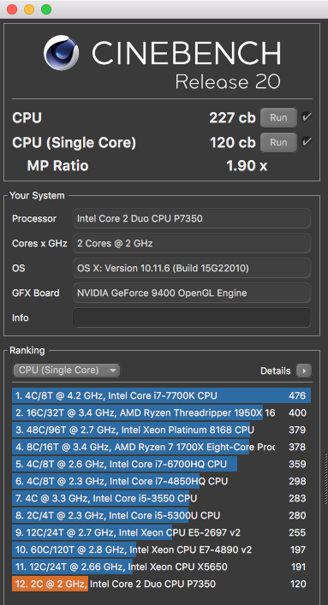Click the 1.90 x MP Ratio value

click(x=247, y=166)
